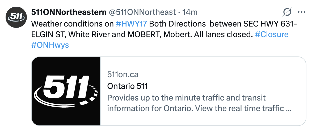Click the "Weather conditions on" text
Screen dimensions: 312x131
coord(72,24)
